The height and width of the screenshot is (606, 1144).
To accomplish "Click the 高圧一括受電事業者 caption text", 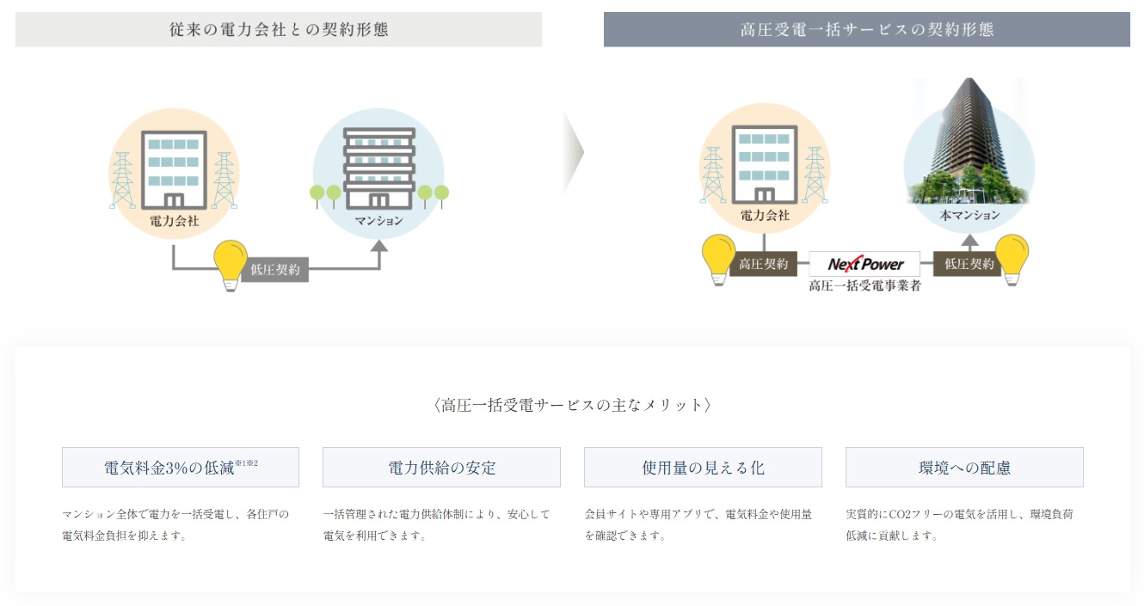I will (x=864, y=285).
